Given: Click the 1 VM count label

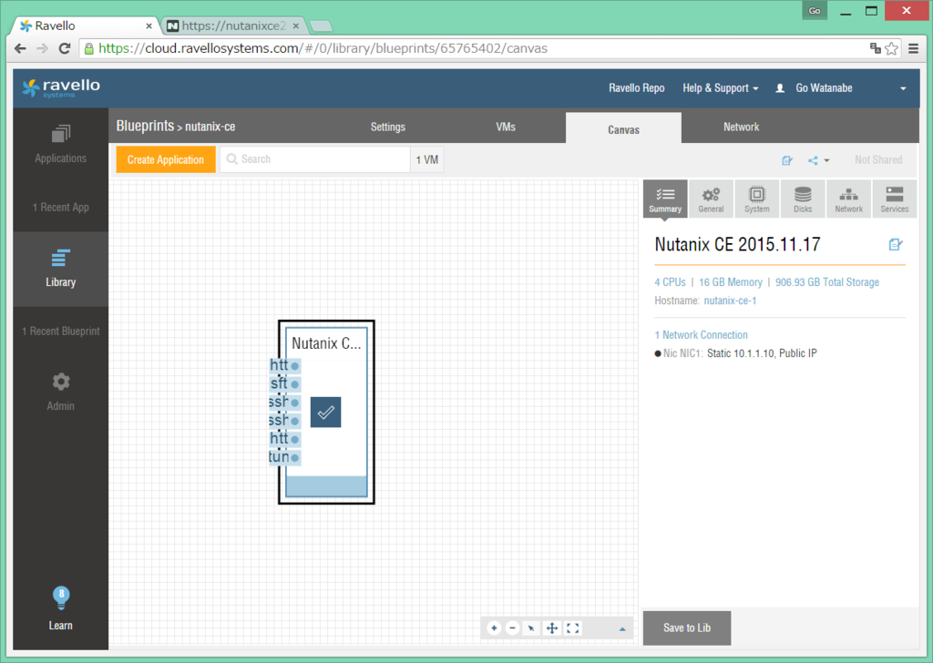Looking at the screenshot, I should (x=427, y=159).
